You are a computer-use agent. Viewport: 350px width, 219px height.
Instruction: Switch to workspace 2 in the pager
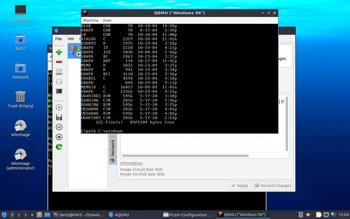click(x=19, y=215)
